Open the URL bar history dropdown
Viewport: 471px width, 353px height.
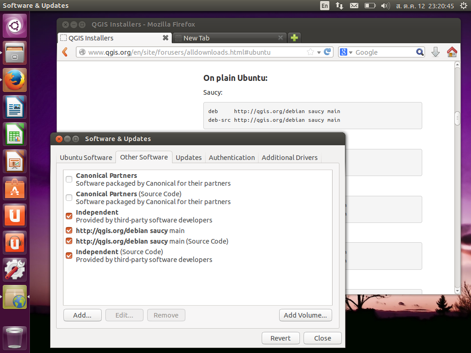point(319,52)
